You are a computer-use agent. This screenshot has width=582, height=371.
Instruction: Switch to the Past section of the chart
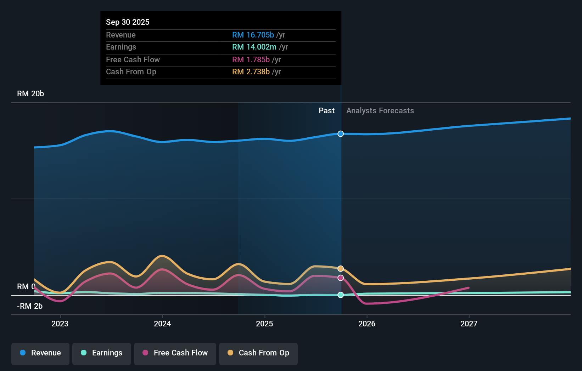coord(326,110)
